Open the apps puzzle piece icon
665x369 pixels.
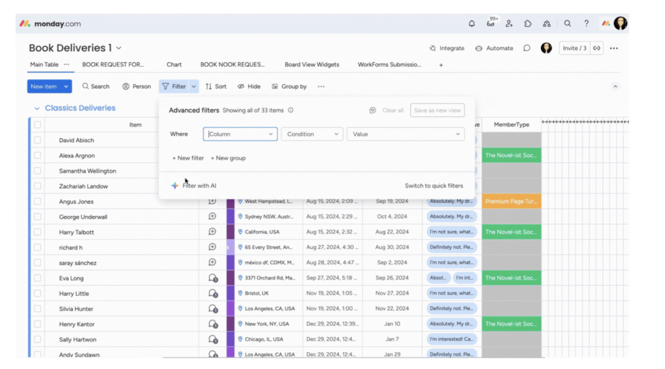[x=528, y=23]
